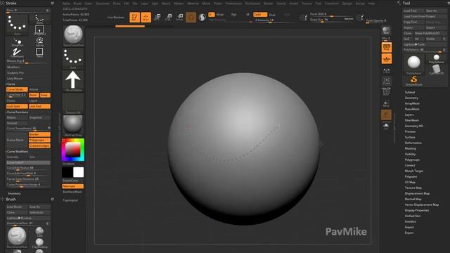Open the current brush thumbnail on left shelf
450x253 pixels.
pyautogui.click(x=73, y=36)
